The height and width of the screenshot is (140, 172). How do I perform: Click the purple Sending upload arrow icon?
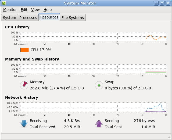click(99, 123)
